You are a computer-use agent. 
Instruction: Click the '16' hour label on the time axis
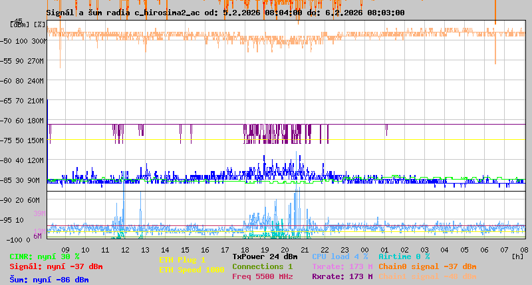coord(205,250)
